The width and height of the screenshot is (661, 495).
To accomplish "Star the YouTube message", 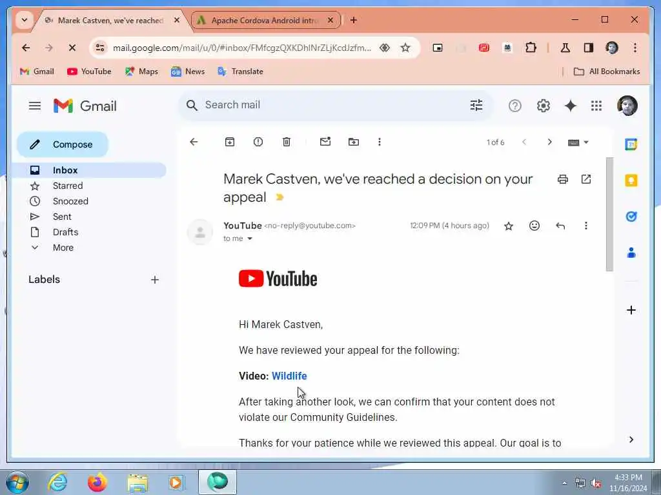I will pyautogui.click(x=509, y=226).
